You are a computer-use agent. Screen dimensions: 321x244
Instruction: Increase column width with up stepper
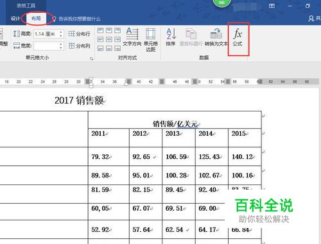click(x=61, y=44)
